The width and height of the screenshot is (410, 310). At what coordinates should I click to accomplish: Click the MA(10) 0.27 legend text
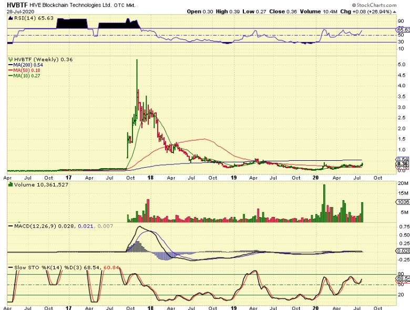(x=27, y=76)
